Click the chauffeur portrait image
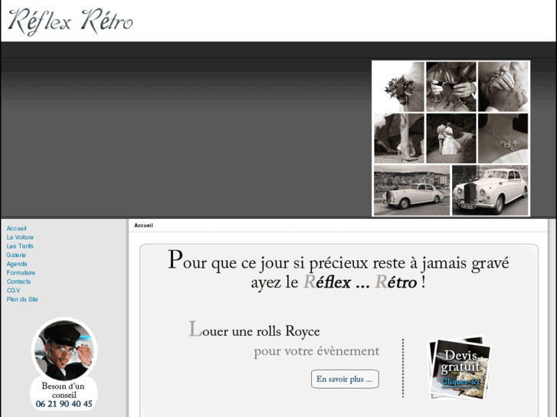The height and width of the screenshot is (417, 557). tap(64, 350)
